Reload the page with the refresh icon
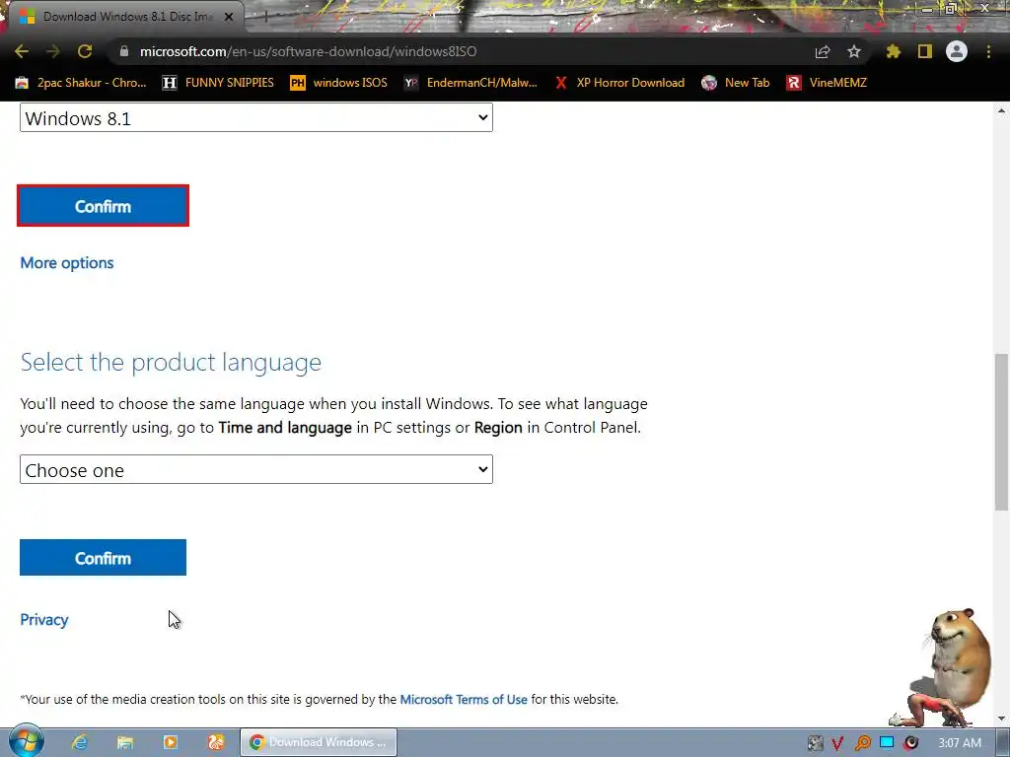Screen dimensions: 1010x757 pos(85,51)
